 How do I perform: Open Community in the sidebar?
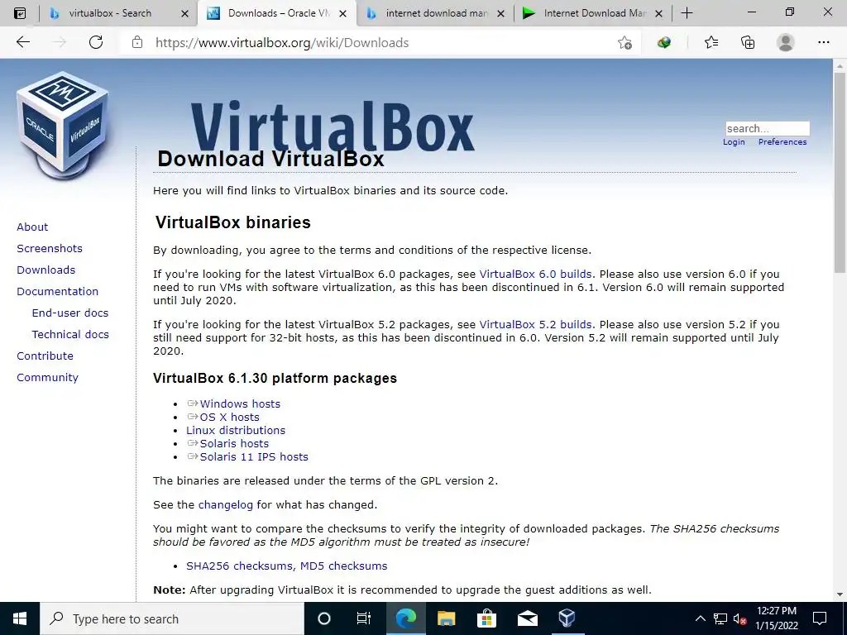(x=47, y=378)
